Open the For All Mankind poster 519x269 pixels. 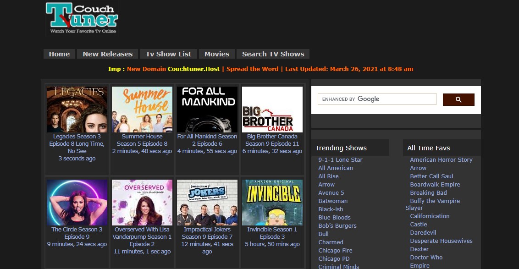pos(207,110)
